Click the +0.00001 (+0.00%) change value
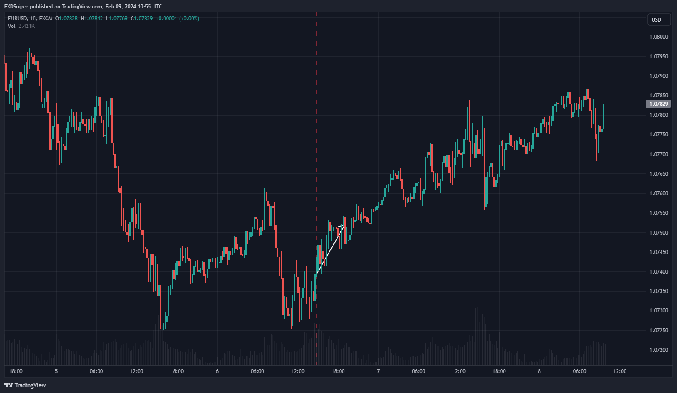The height and width of the screenshot is (393, 677). tap(177, 19)
